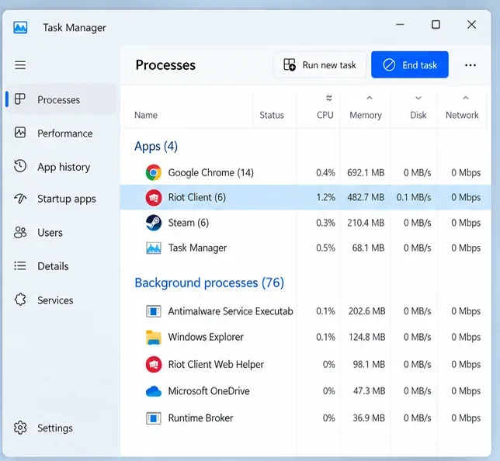500x461 pixels.
Task: Click the Performance graph icon
Action: [20, 132]
